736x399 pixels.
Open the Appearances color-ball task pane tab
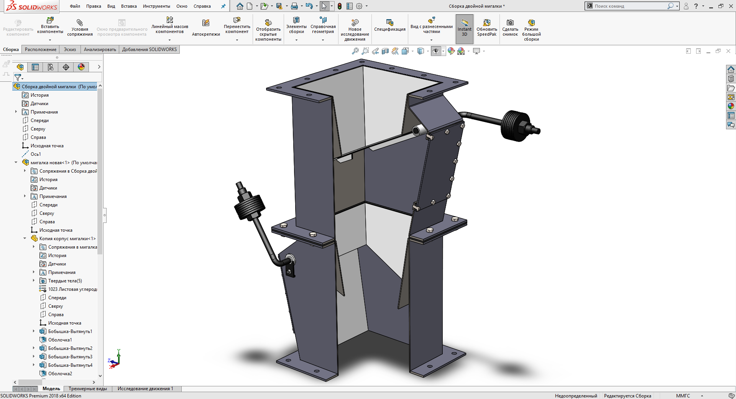tap(731, 106)
